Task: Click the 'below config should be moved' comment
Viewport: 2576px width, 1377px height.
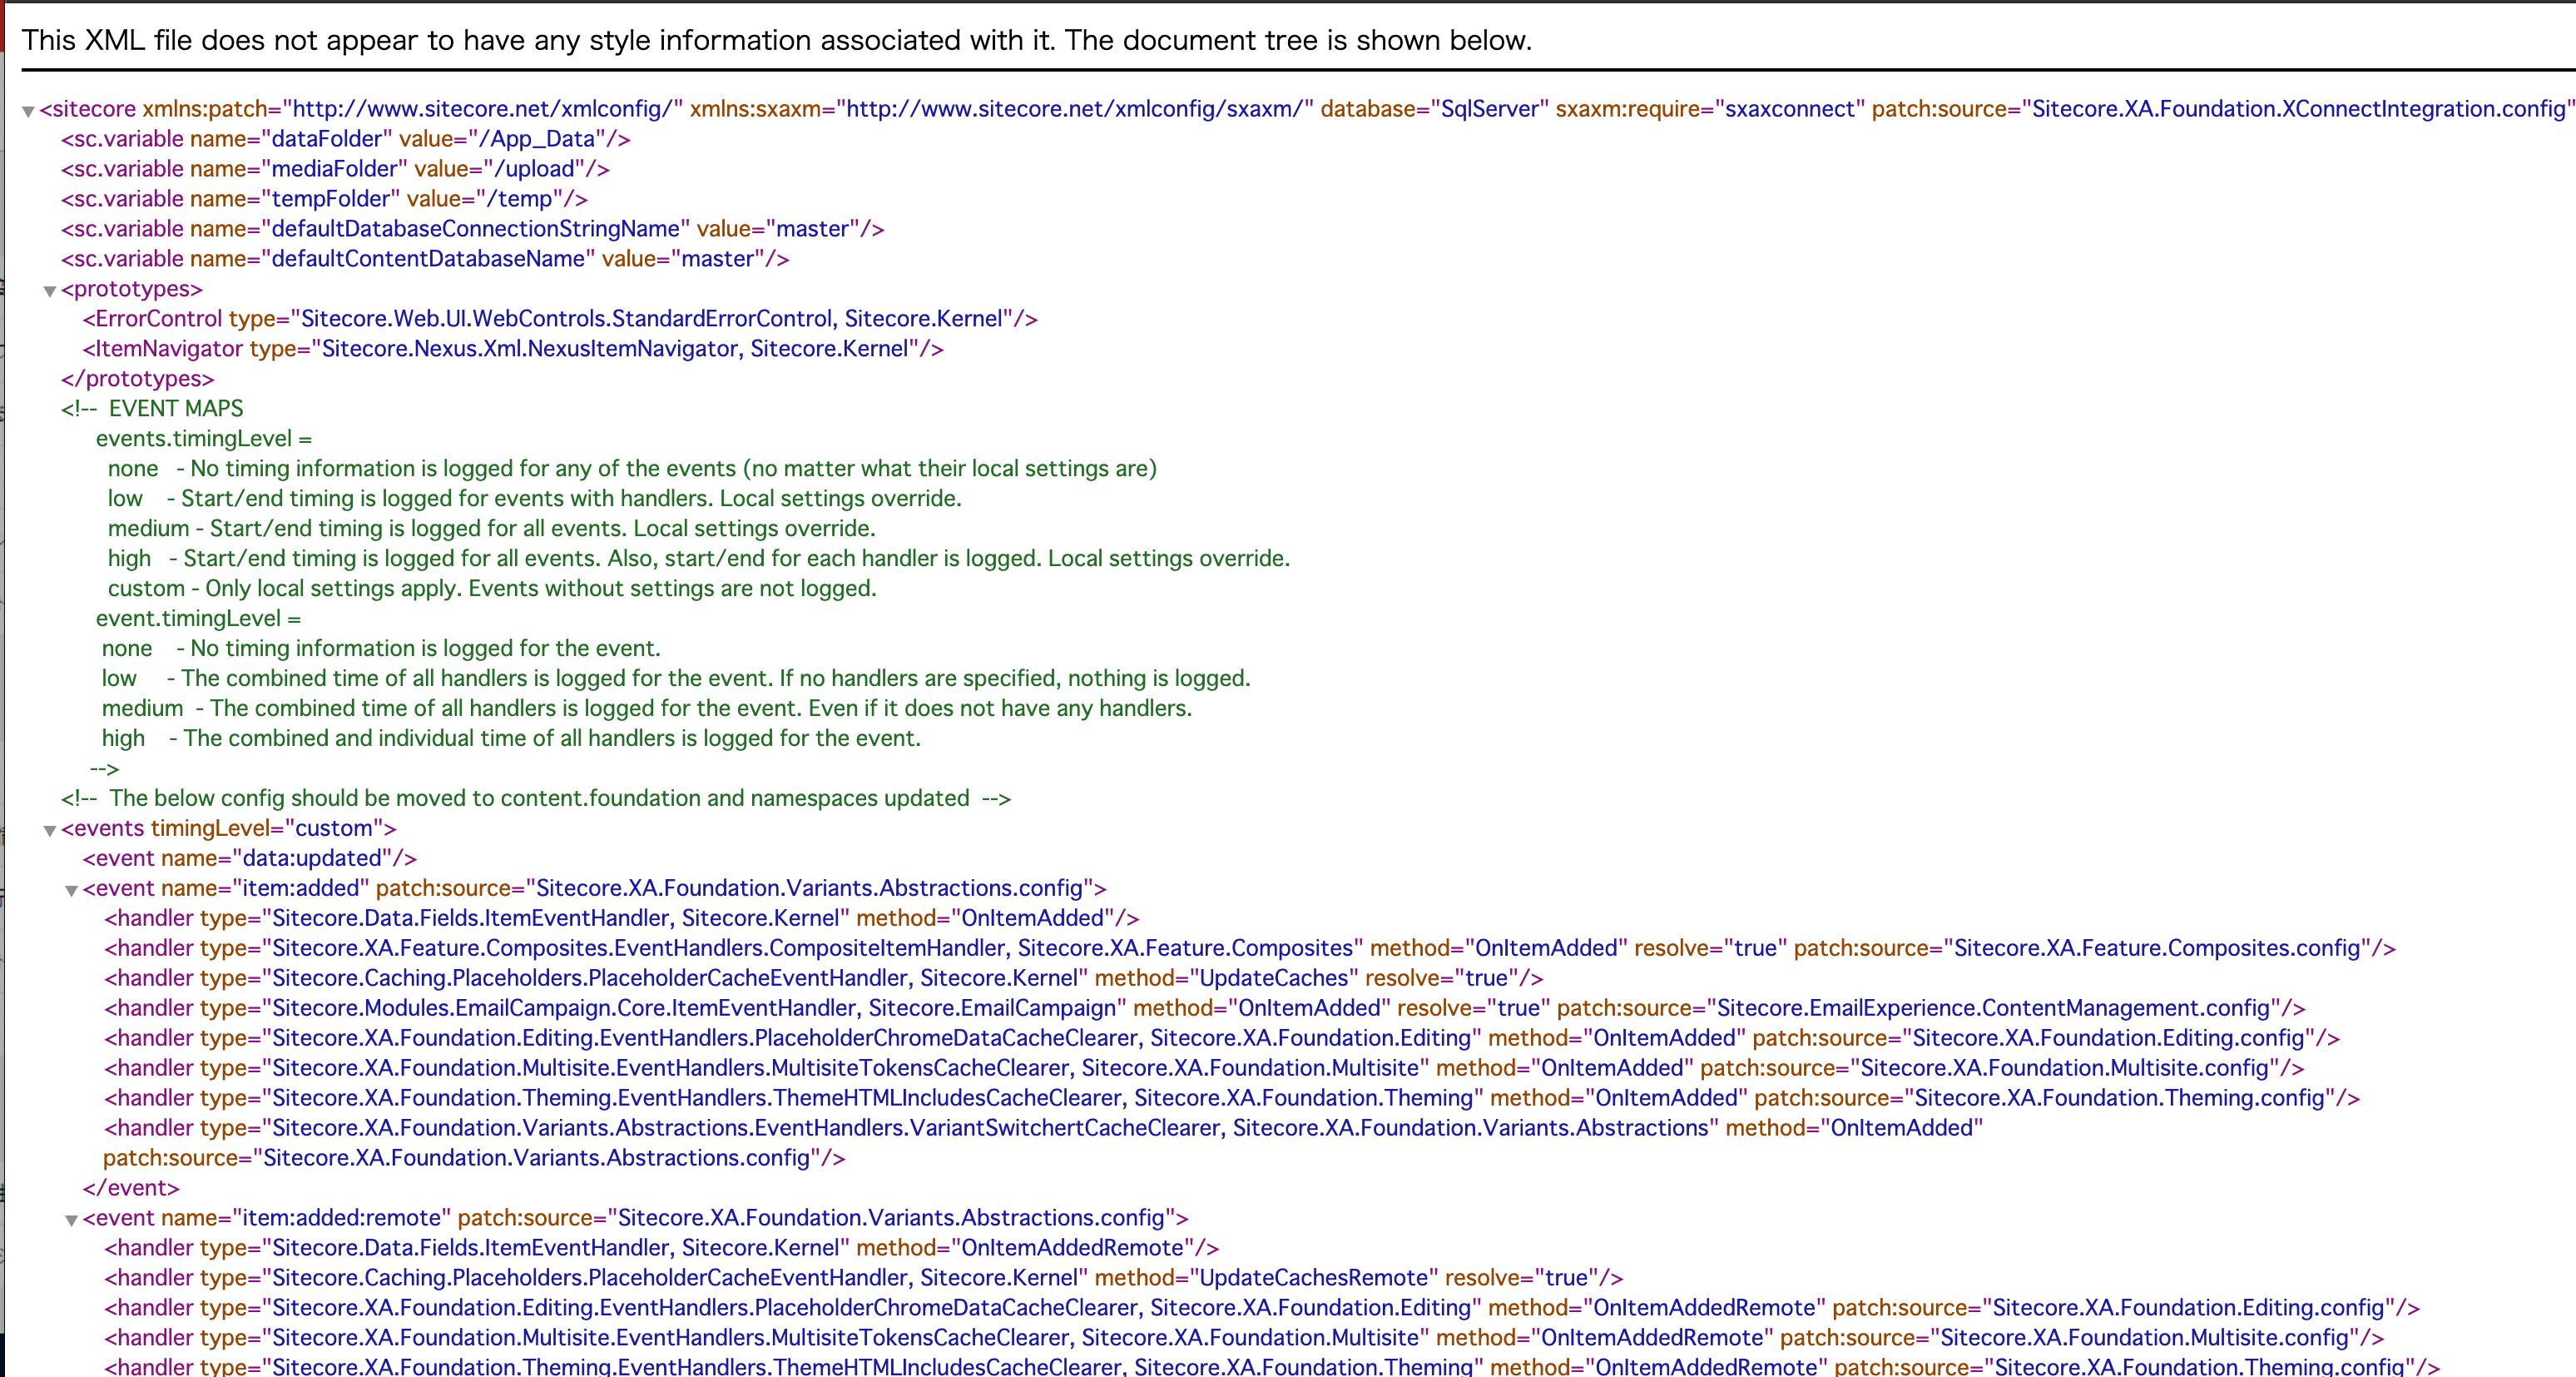Action: tap(536, 798)
